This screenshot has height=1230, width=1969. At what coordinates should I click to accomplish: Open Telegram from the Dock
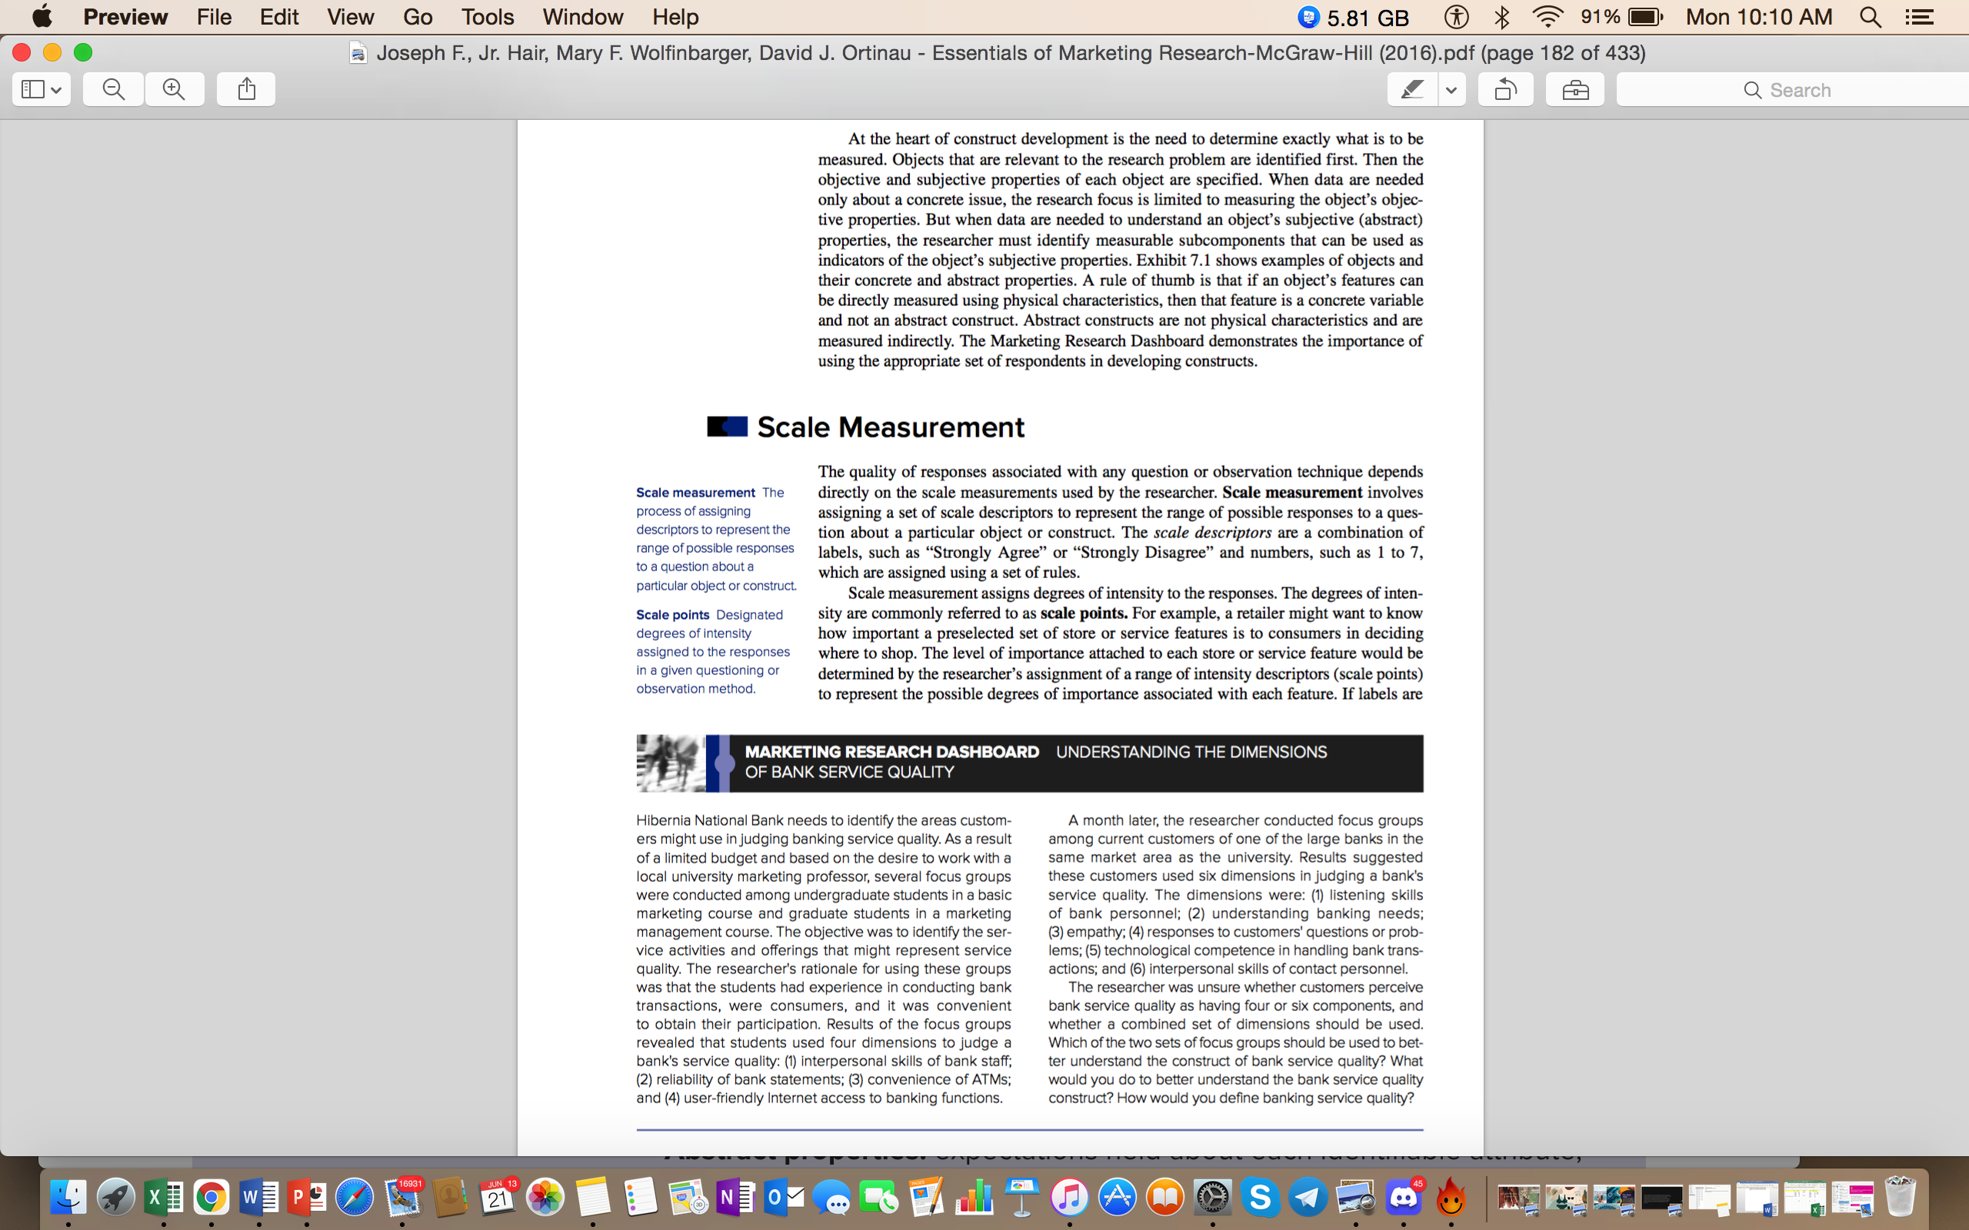click(1308, 1197)
